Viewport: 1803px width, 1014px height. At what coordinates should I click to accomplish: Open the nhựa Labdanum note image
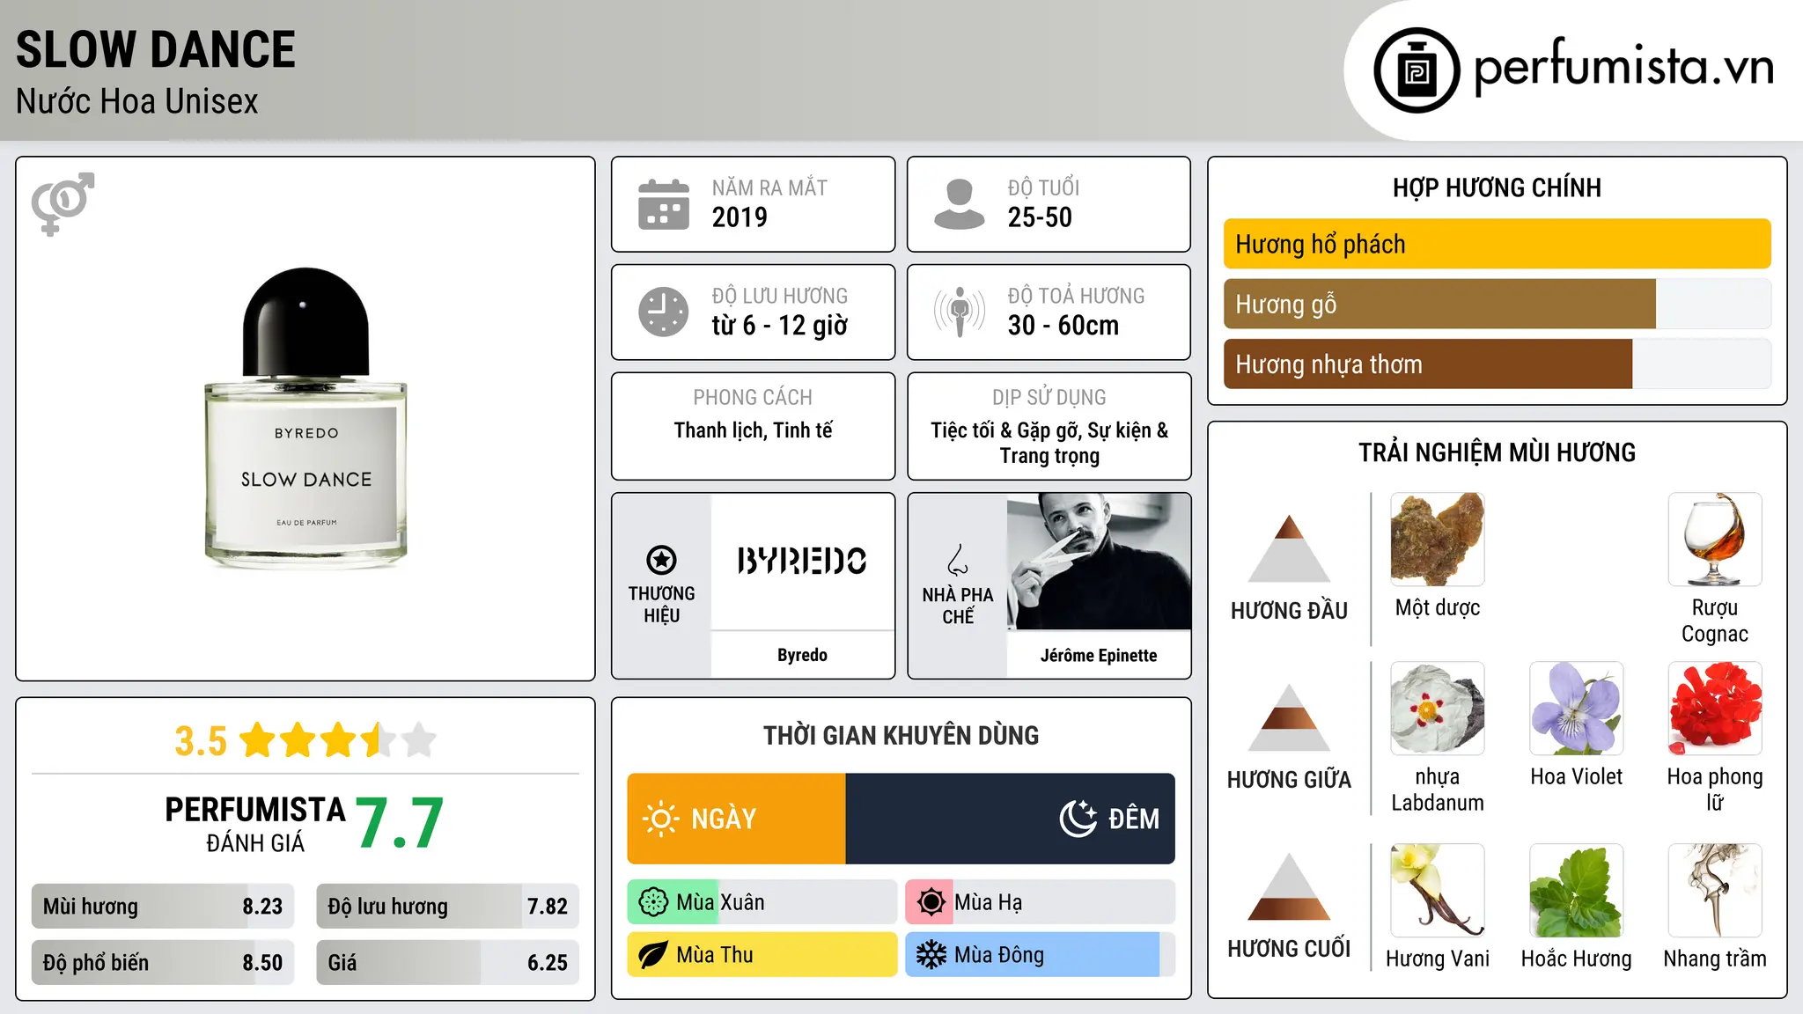(x=1438, y=709)
